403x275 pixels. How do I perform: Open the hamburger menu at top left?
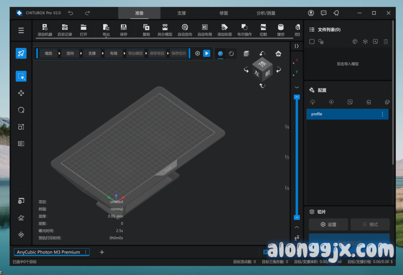[x=21, y=30]
